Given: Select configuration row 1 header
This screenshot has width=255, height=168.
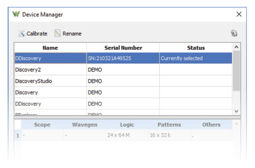Looking at the screenshot, I should [x=18, y=135].
